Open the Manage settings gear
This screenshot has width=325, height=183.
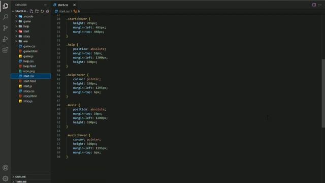[x=6, y=178]
